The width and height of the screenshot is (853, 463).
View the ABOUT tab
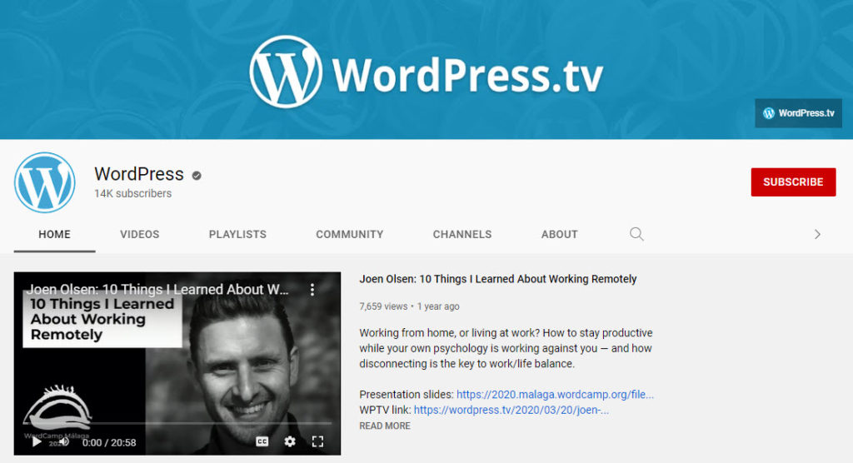tap(559, 234)
